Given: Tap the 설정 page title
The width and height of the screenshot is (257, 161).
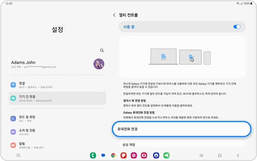Looking at the screenshot, I should click(57, 29).
